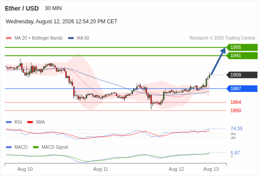The height and width of the screenshot is (176, 259).
Task: Click the blue upward forecast arrow
Action: 218,61
